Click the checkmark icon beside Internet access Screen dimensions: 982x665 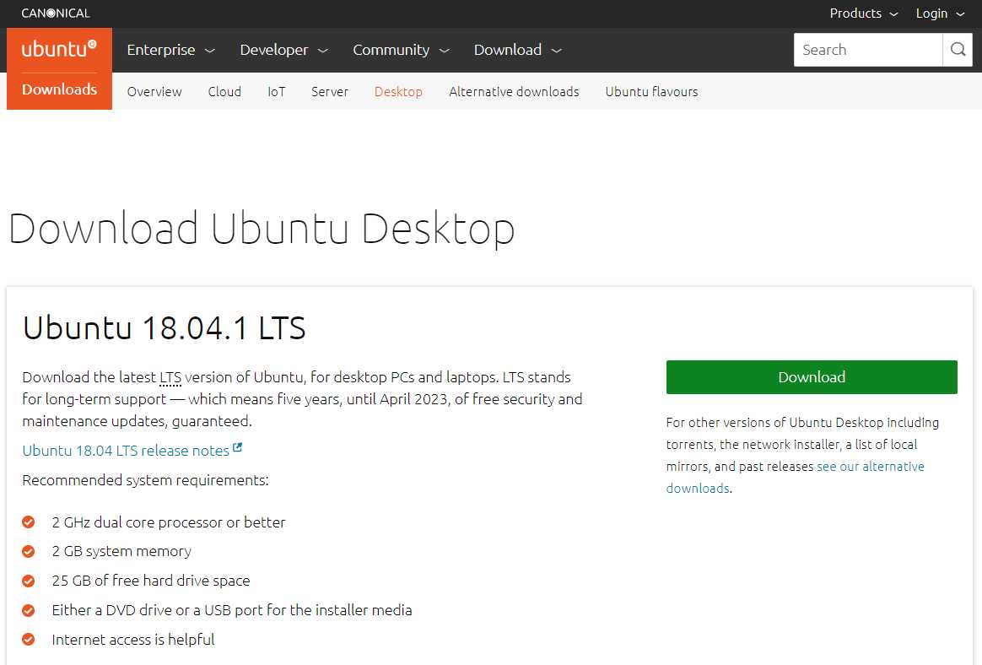(28, 640)
